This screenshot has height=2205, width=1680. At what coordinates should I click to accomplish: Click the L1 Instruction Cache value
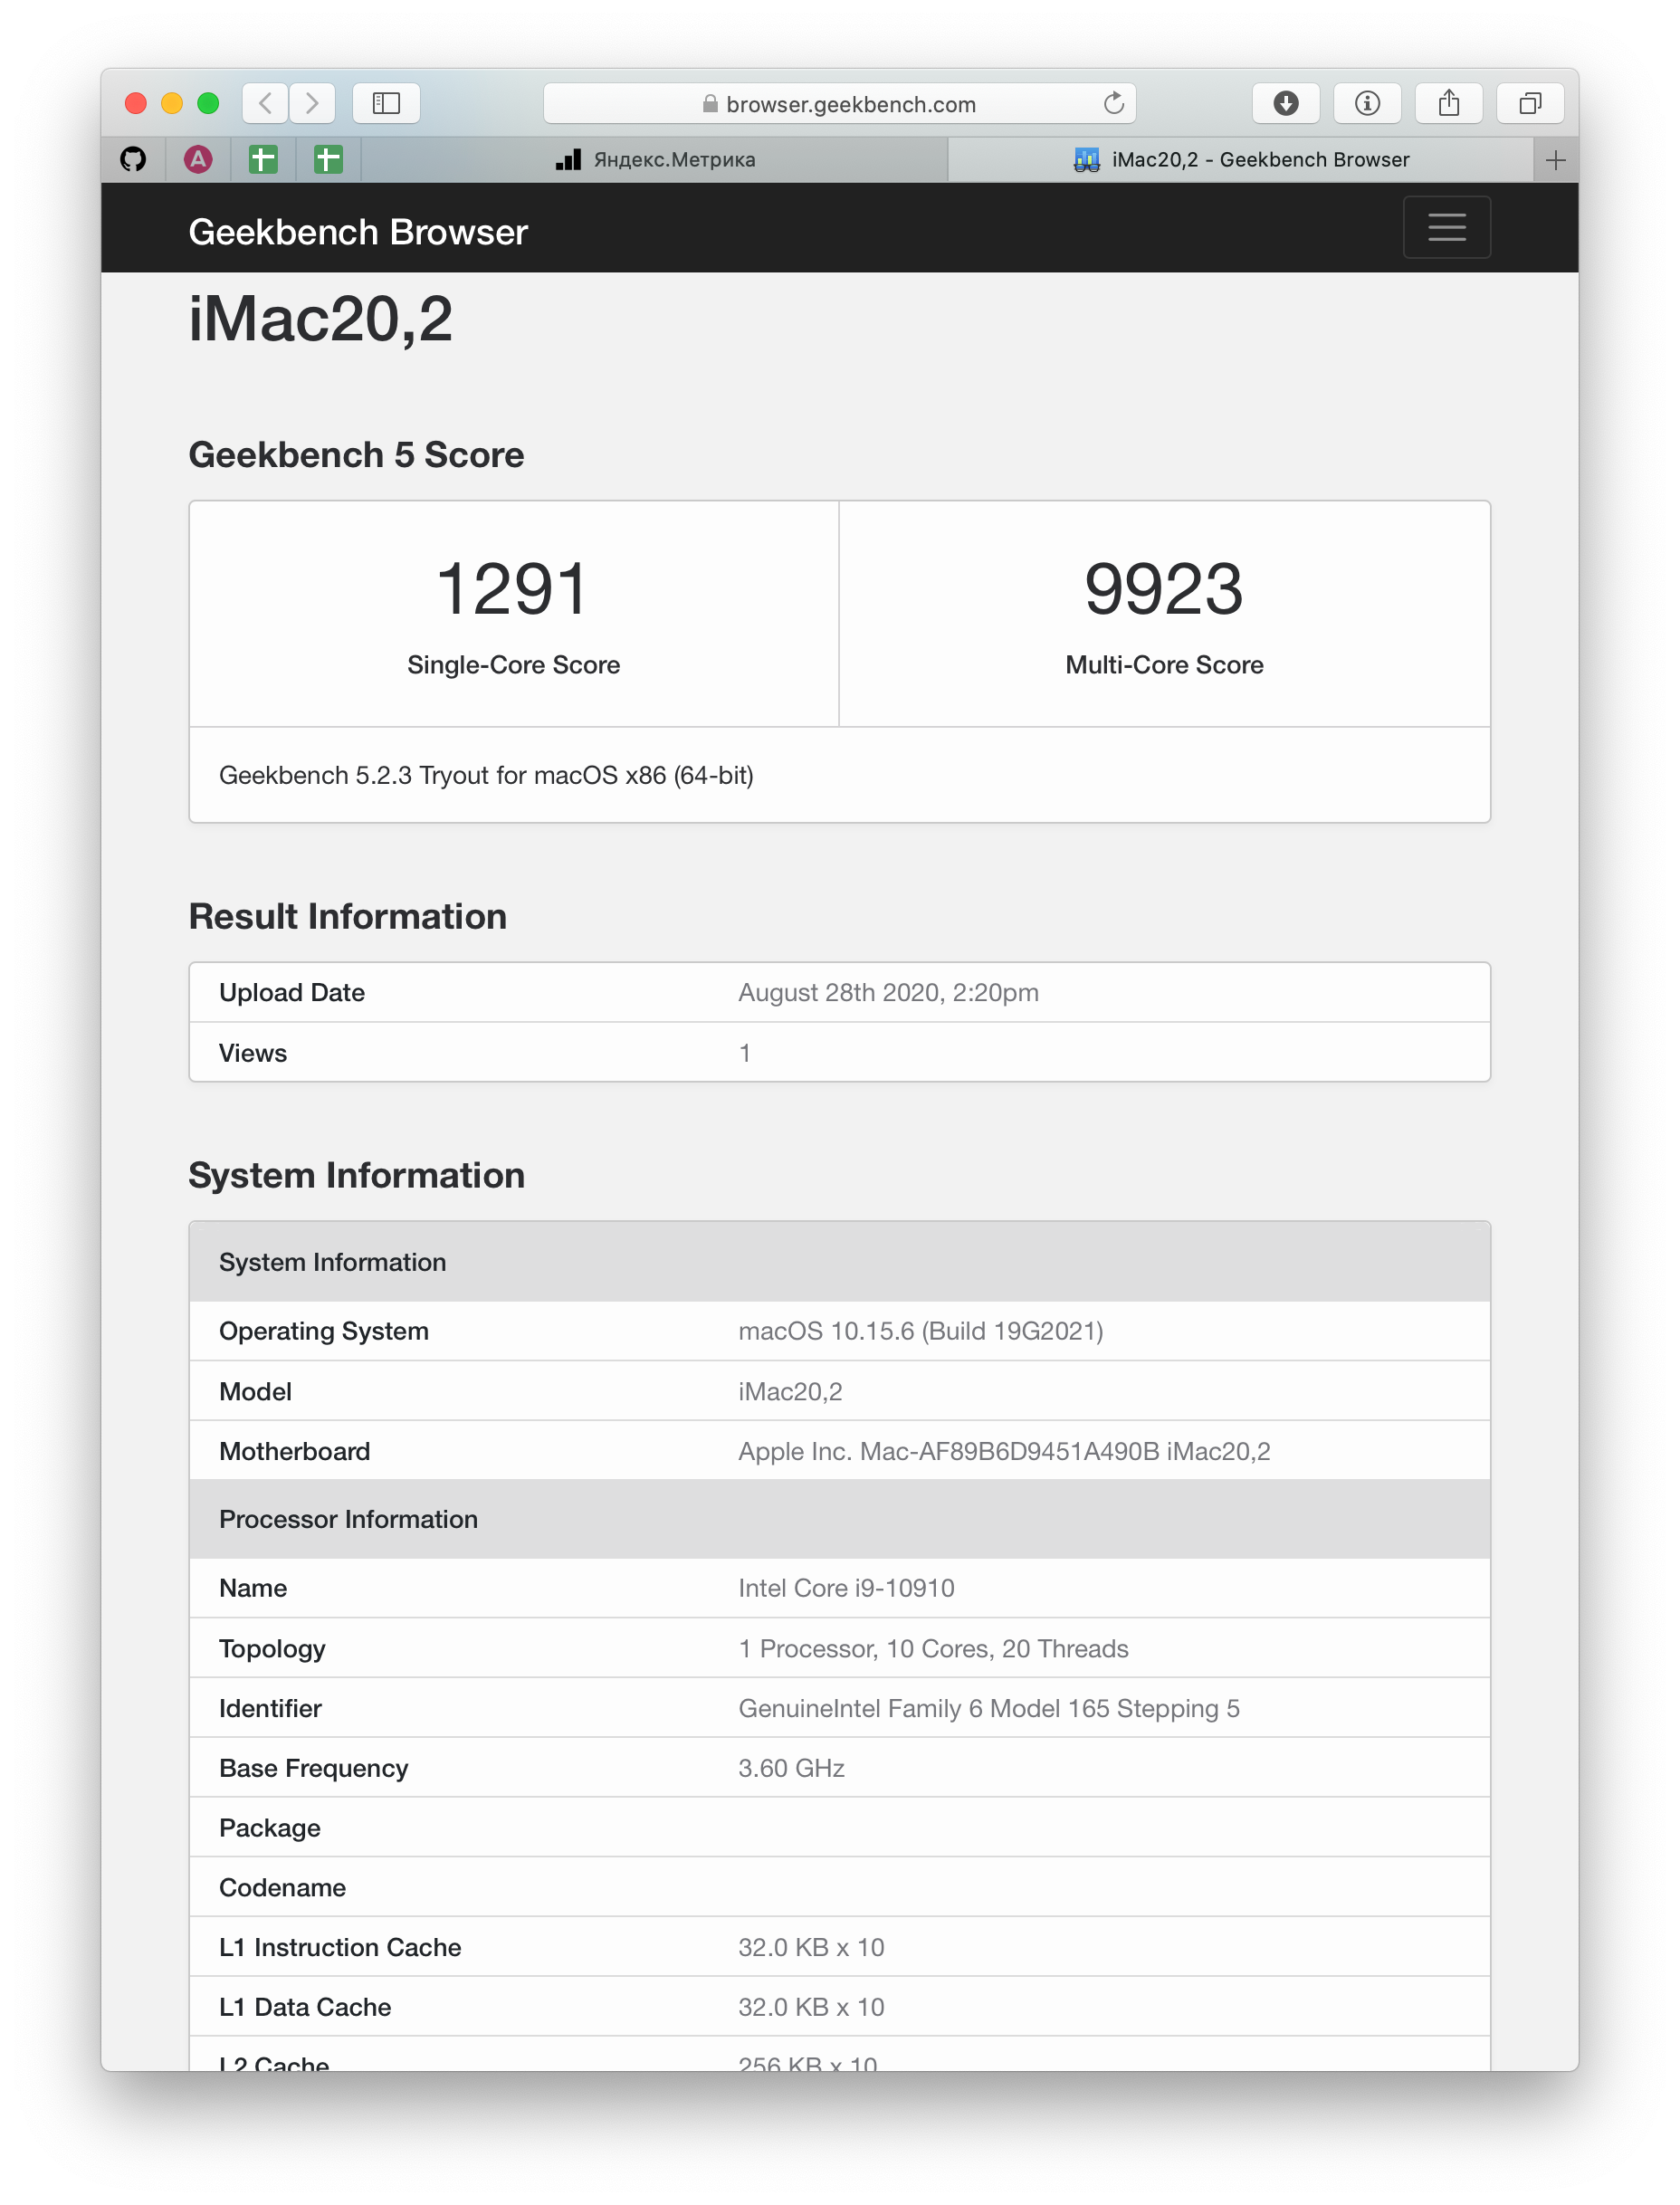click(811, 1947)
